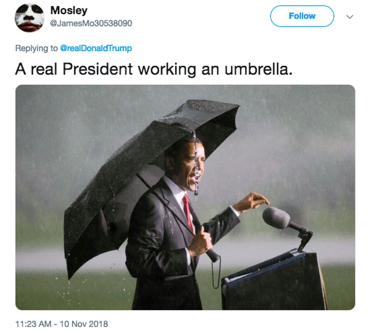Open Mosley's Joker profile avatar
This screenshot has height=333, width=376.
(30, 18)
